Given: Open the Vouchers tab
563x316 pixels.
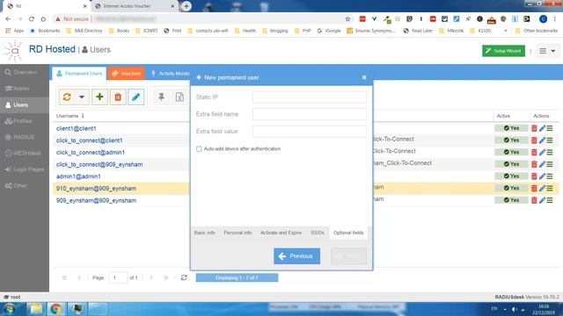Looking at the screenshot, I should click(126, 74).
